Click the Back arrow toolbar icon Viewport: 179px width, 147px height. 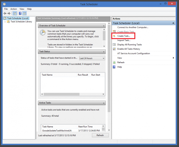[x=5, y=14]
